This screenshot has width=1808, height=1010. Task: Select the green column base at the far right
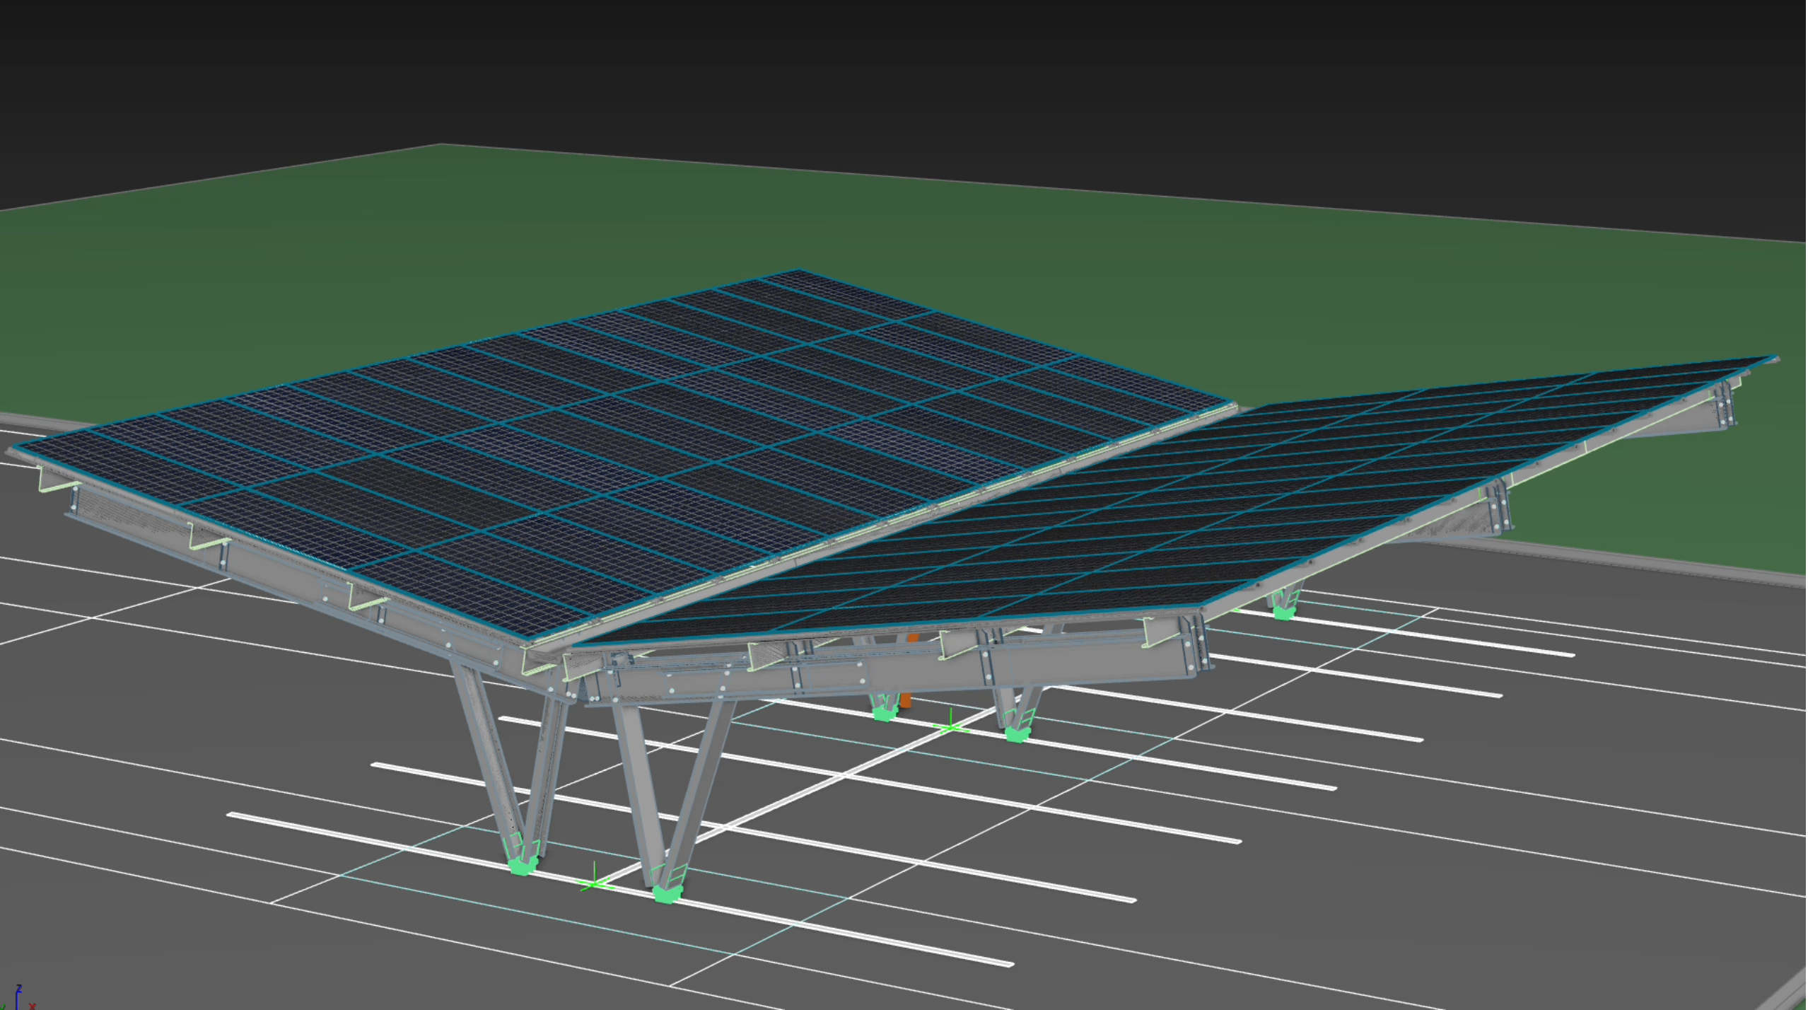coord(1283,613)
